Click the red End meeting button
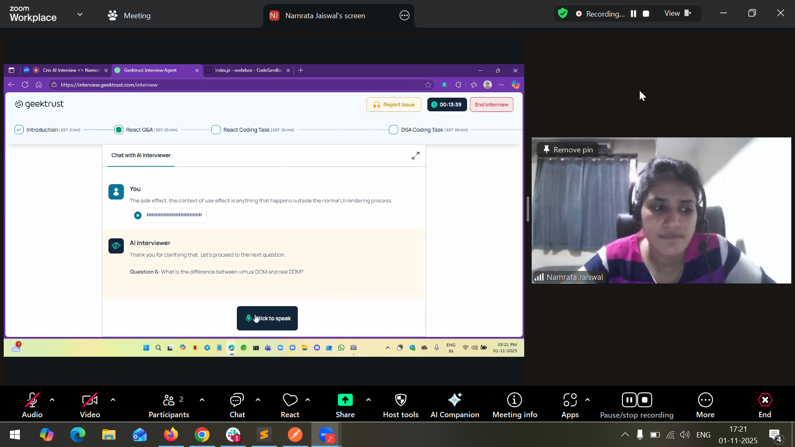 [x=765, y=400]
